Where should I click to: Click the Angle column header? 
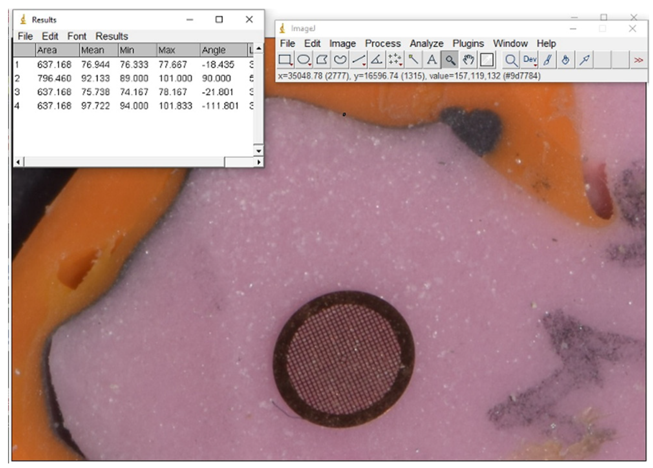(214, 50)
